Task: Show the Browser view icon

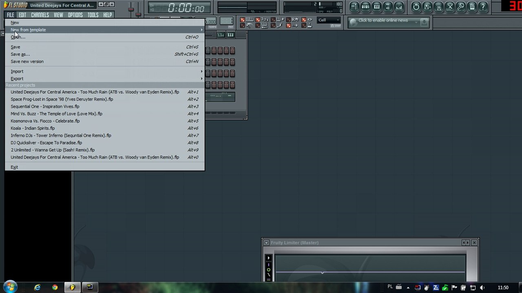Action: (388, 7)
